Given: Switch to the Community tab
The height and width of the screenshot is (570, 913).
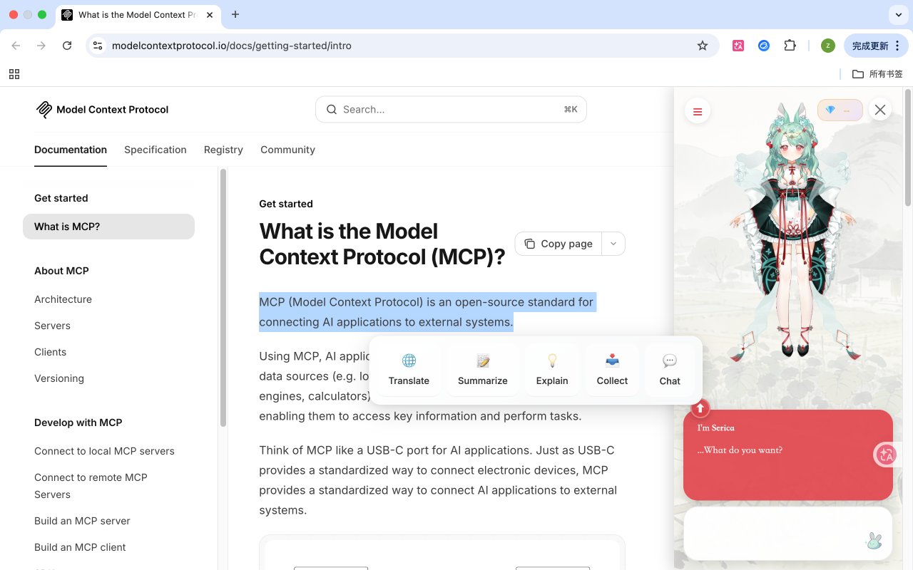Looking at the screenshot, I should coord(287,150).
